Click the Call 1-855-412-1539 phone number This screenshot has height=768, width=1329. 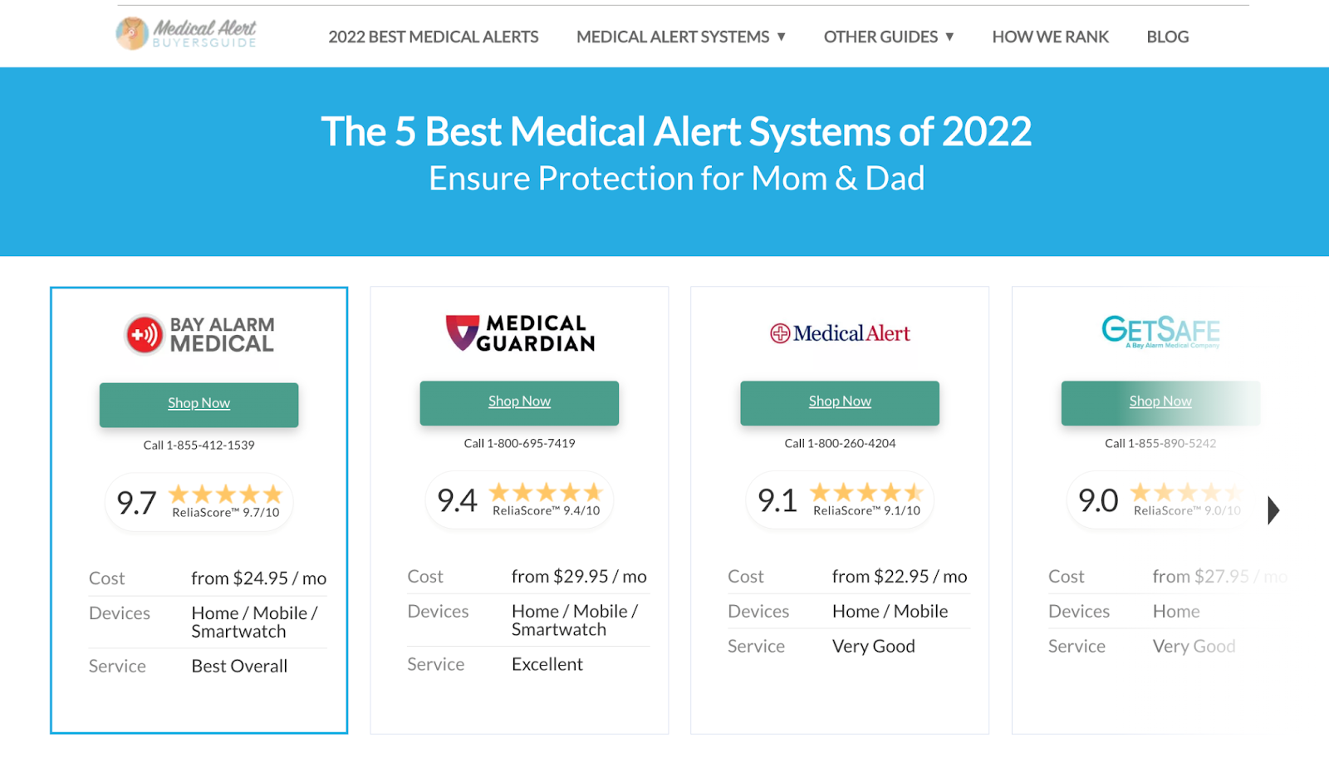199,446
